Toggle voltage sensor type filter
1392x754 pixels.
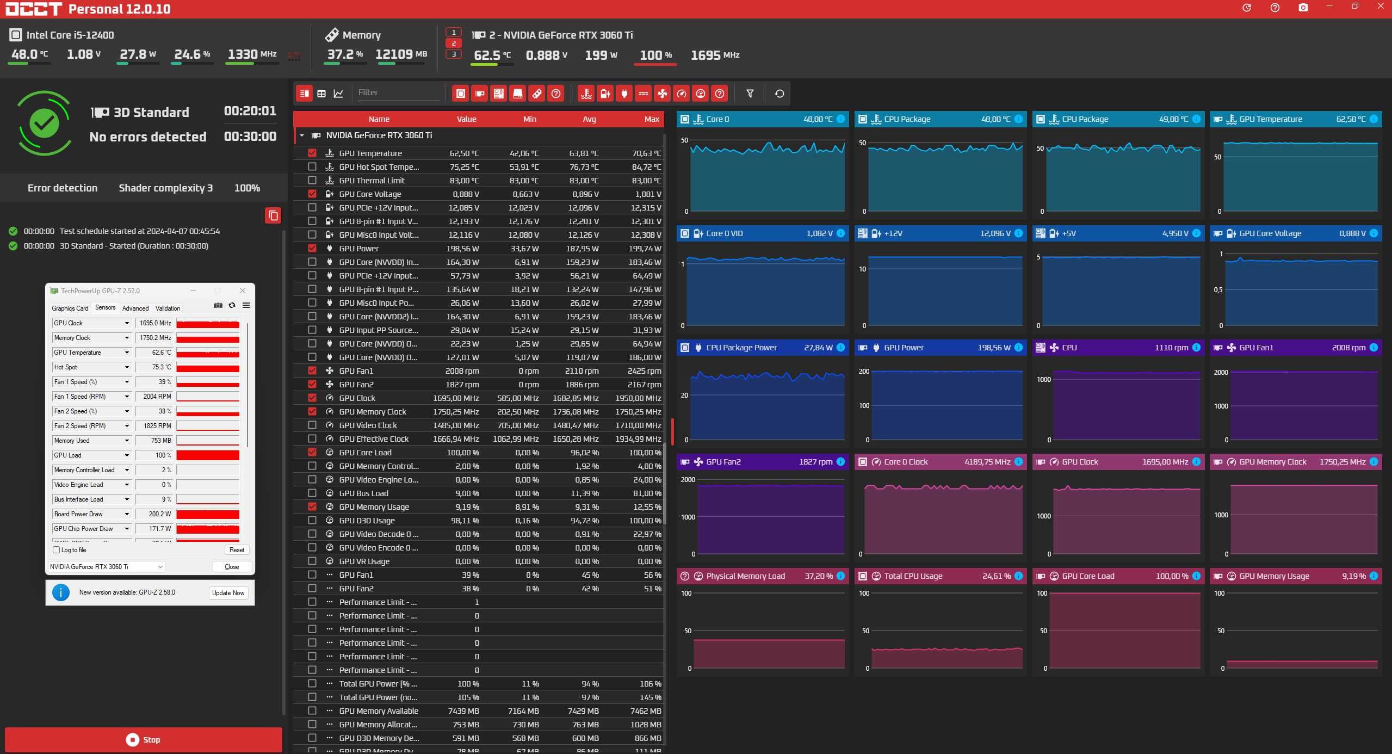pyautogui.click(x=605, y=94)
